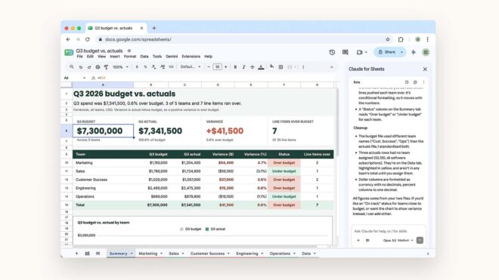Undo the last action
Screen dimensions: 499x280
click(80, 67)
